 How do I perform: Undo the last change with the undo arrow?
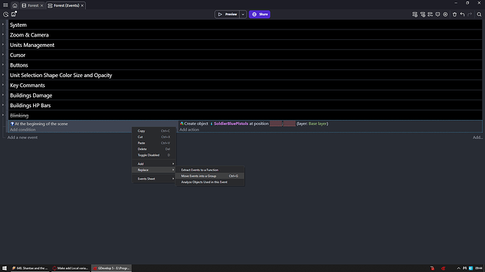463,14
